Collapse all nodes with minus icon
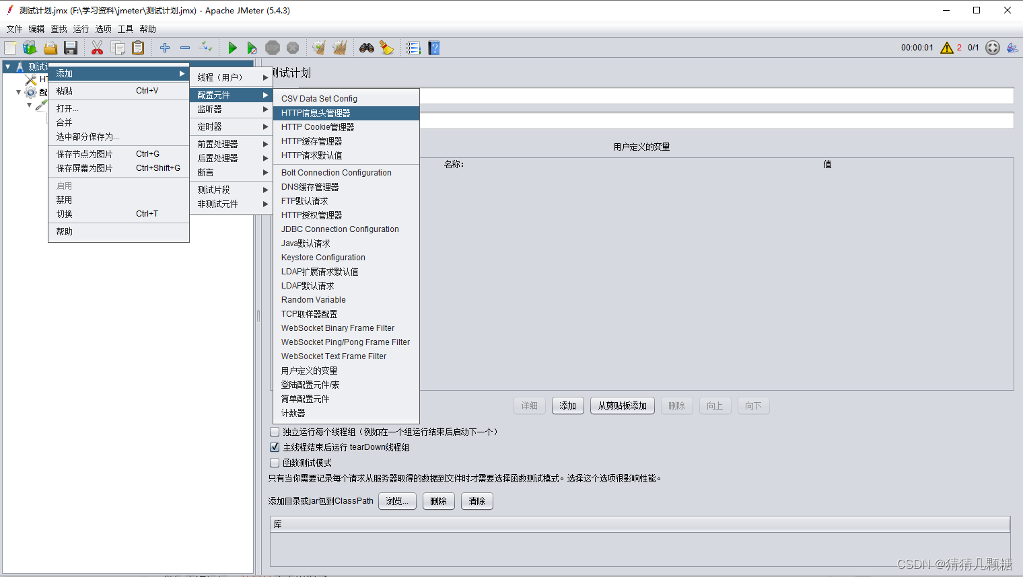This screenshot has height=577, width=1023. coord(185,48)
